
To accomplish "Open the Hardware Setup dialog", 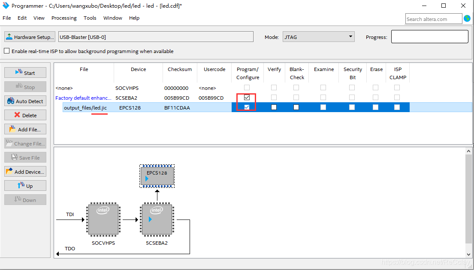I will (x=30, y=37).
